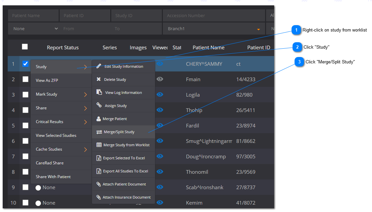Click the arrows icon for Merge/Split Study
The image size is (372, 212).
[x=99, y=132]
